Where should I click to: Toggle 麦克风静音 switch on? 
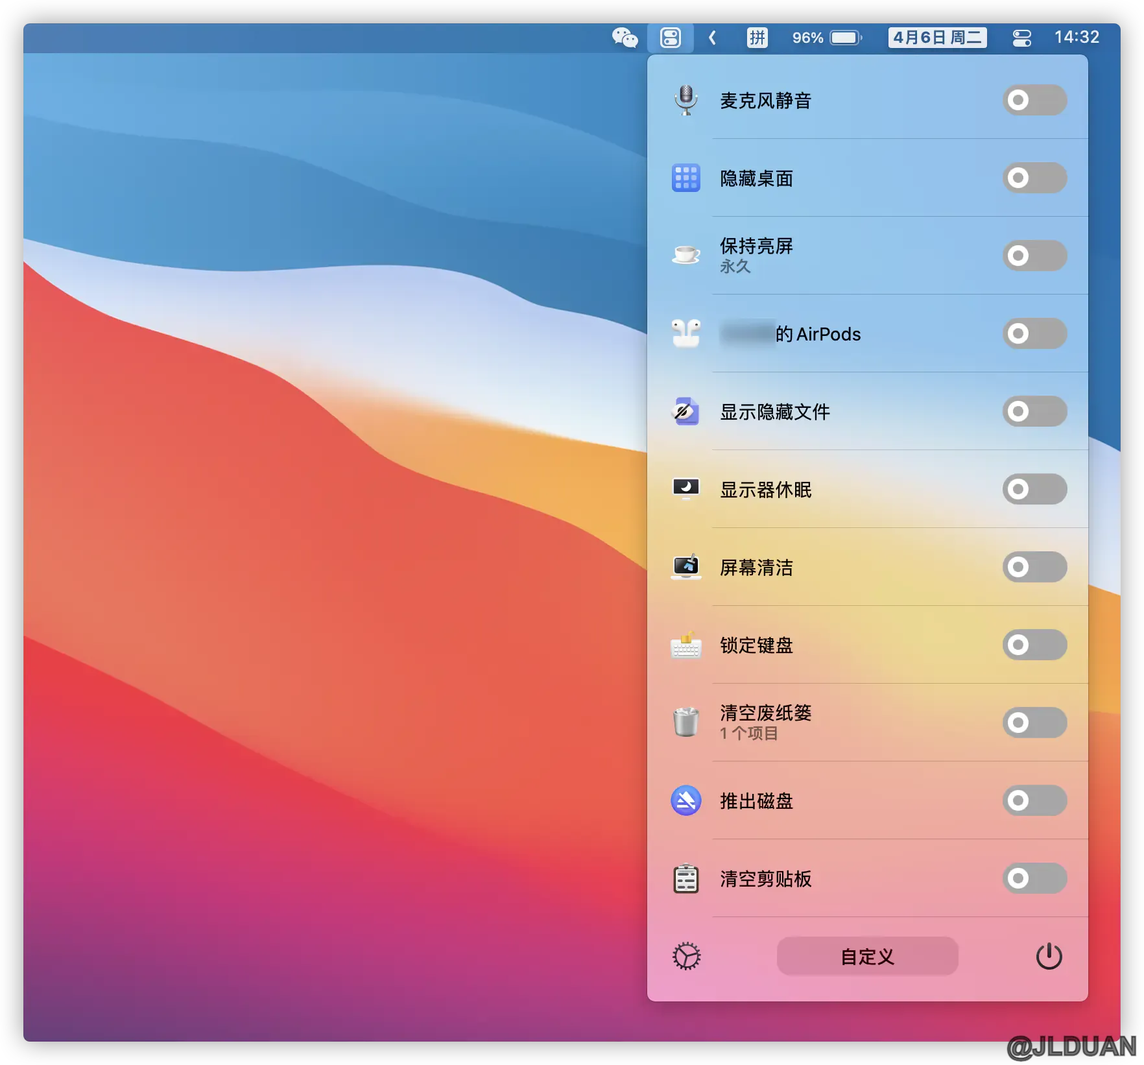point(1034,100)
